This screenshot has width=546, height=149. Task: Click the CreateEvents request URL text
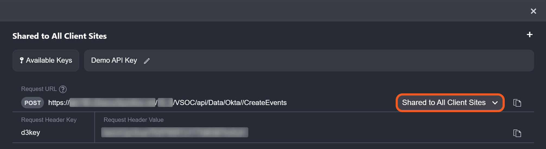point(230,103)
